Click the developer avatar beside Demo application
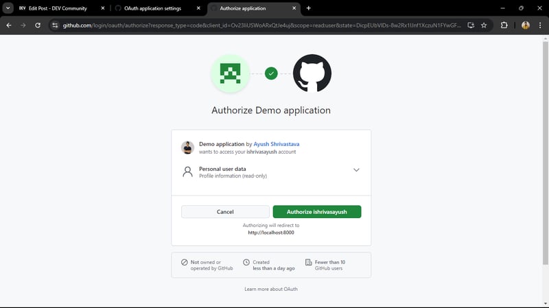Viewport: 549px width, 308px height. [x=187, y=147]
